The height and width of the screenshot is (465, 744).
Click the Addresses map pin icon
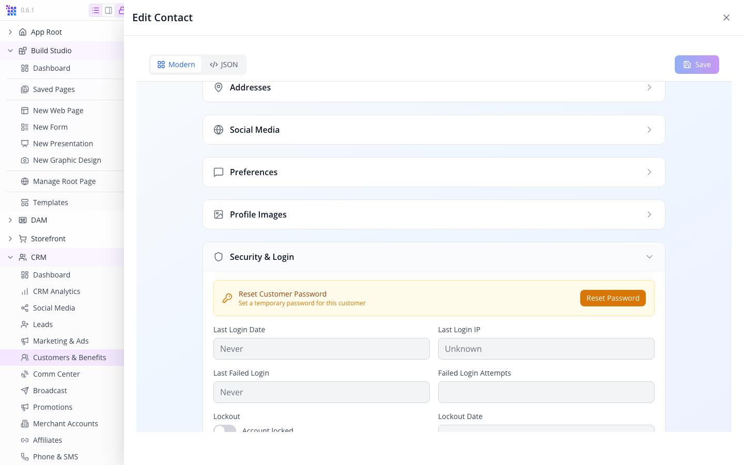click(x=219, y=87)
